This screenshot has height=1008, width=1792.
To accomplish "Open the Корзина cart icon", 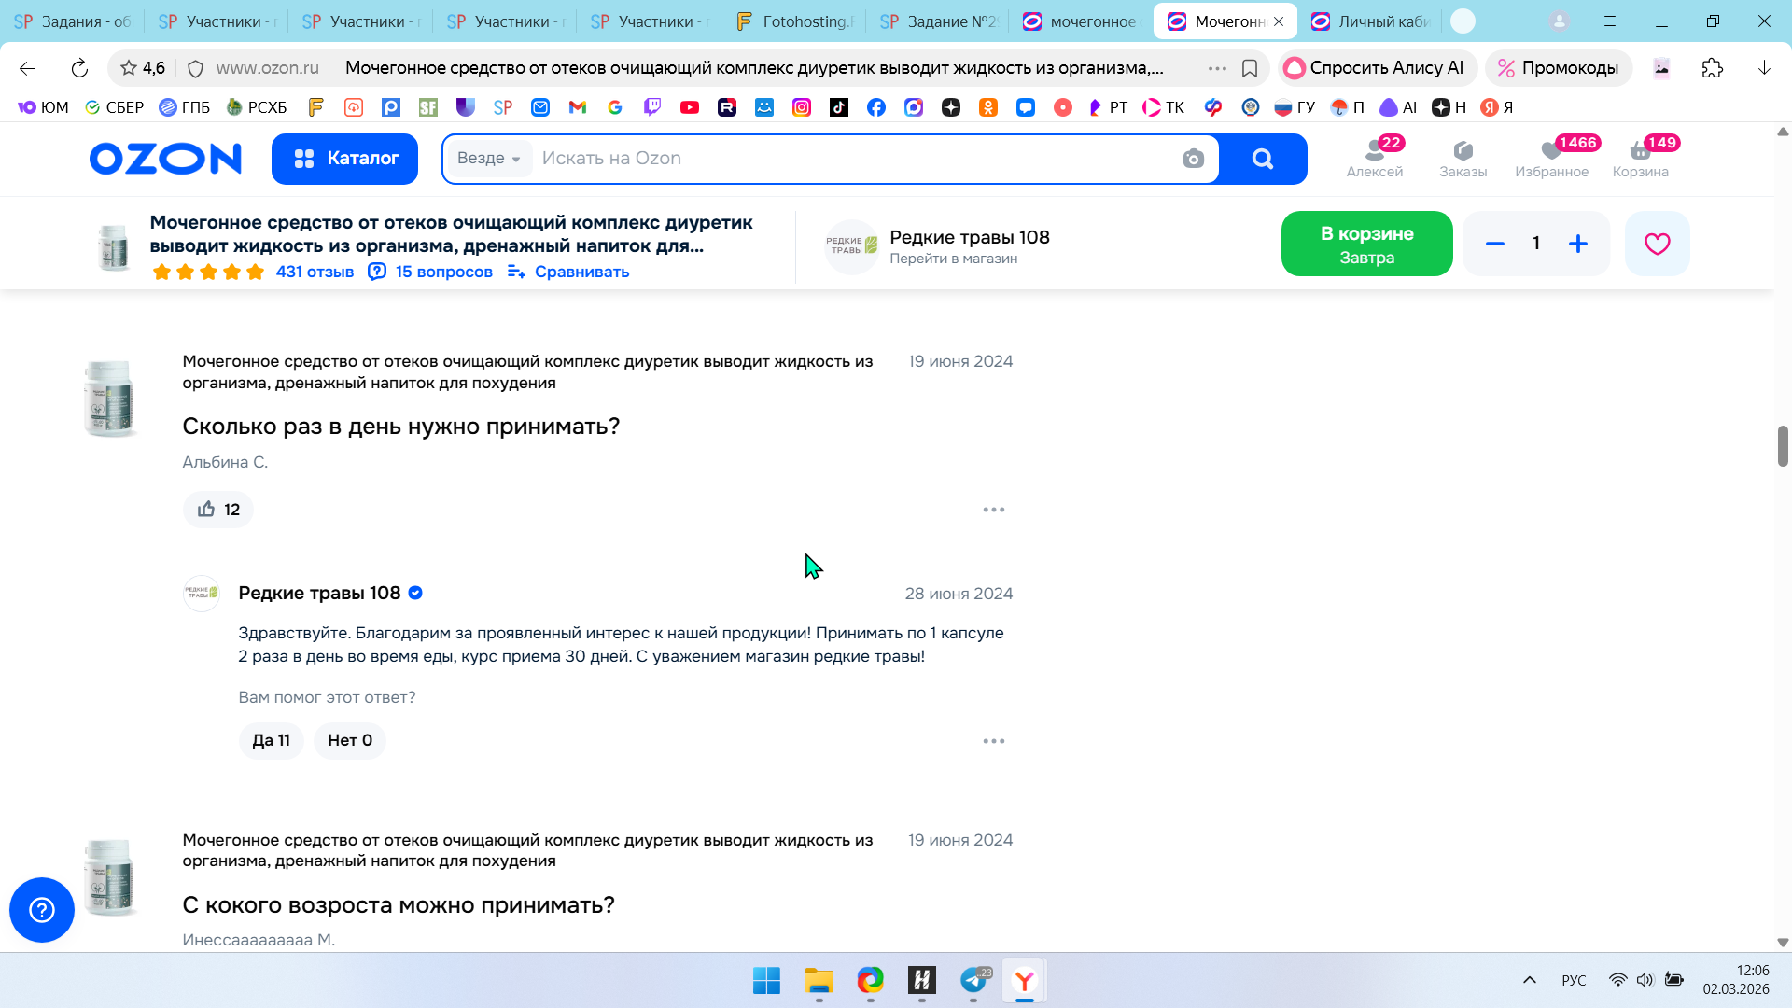I will [x=1640, y=158].
